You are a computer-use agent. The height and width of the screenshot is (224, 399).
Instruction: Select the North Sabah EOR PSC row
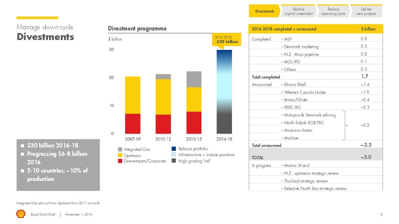click(x=304, y=122)
